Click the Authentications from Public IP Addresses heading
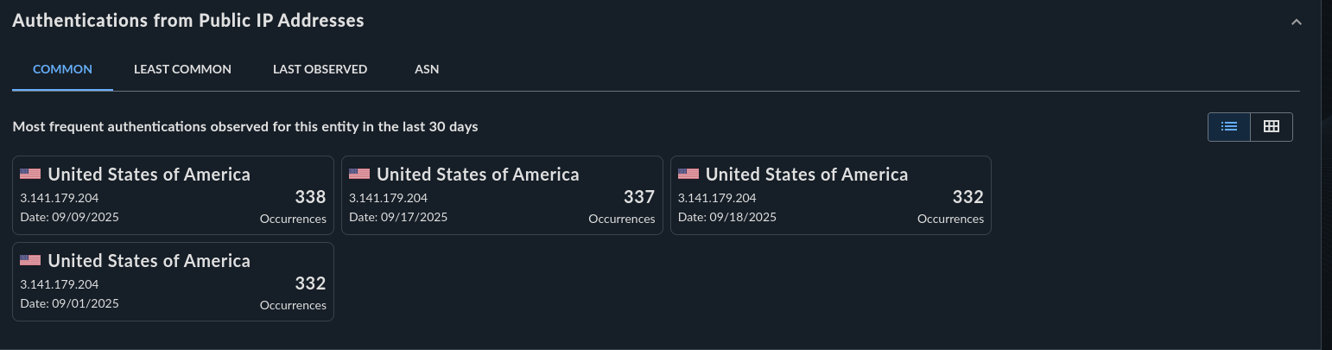The width and height of the screenshot is (1332, 350). [188, 21]
